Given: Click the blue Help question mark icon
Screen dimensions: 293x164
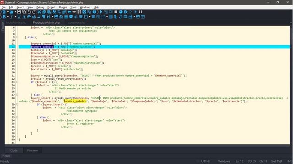Looking at the screenshot, I should click(x=94, y=12).
